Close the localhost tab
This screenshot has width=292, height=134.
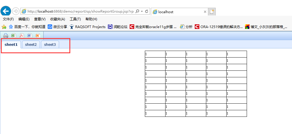[205, 12]
